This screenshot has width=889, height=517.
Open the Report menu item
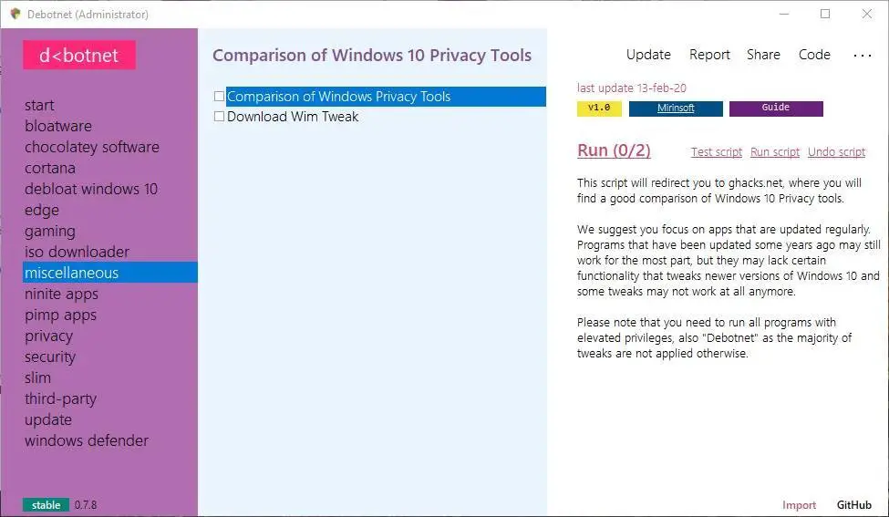click(x=709, y=55)
